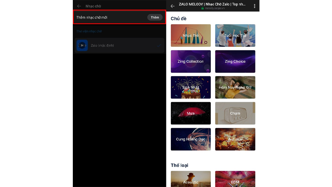
Task: Open the three-dot menu on ZALO MELODY page
Action: point(255,6)
